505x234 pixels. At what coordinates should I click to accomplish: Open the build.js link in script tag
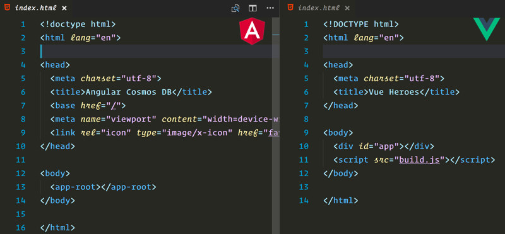[419, 160]
